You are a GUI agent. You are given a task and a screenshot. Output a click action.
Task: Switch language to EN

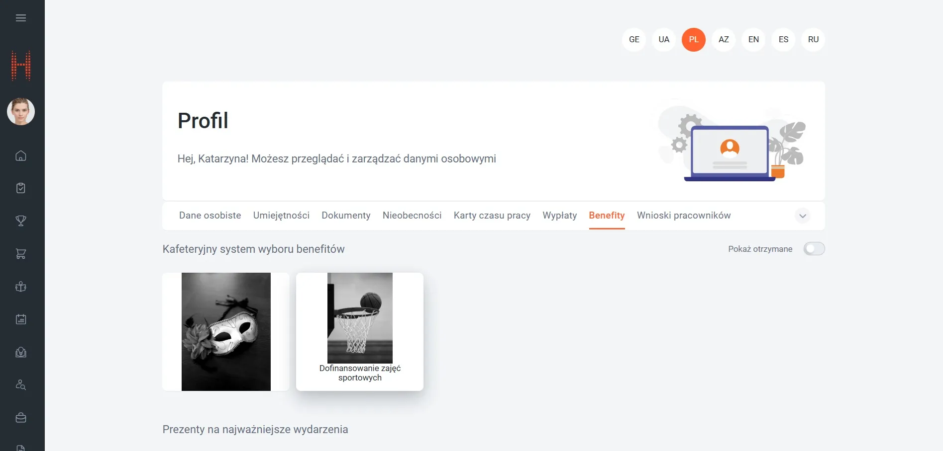753,39
